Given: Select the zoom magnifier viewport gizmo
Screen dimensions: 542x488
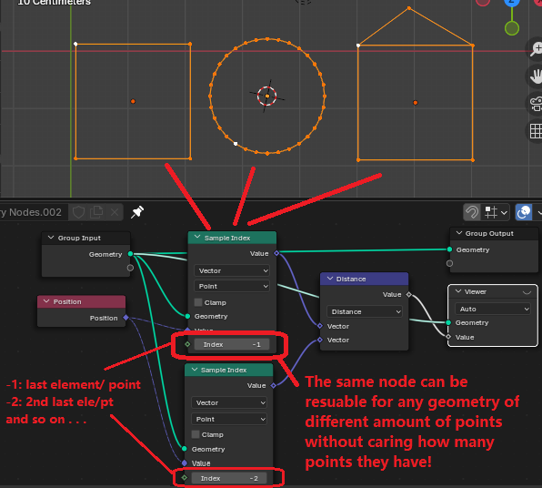Looking at the screenshot, I should coord(536,49).
